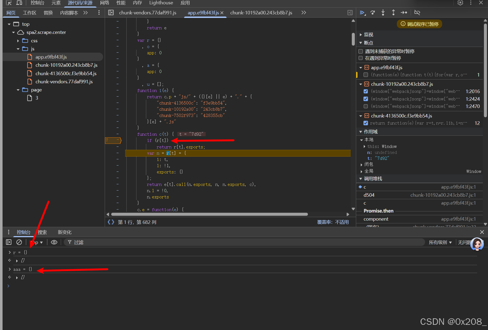Select the inspect element picker icon
This screenshot has width=488, height=330.
click(x=9, y=3)
